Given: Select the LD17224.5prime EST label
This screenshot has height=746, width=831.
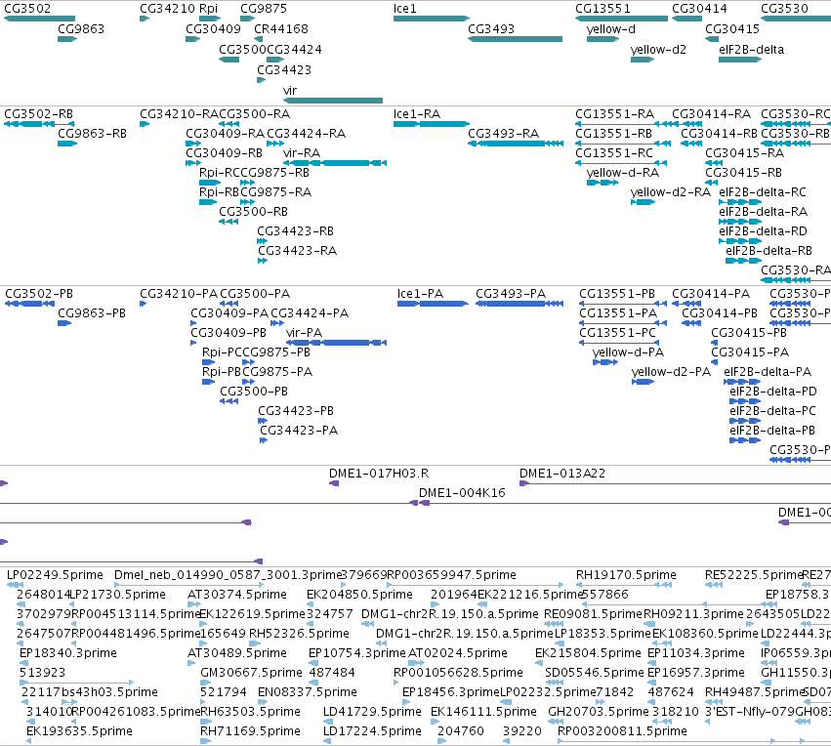Looking at the screenshot, I should click(372, 731).
